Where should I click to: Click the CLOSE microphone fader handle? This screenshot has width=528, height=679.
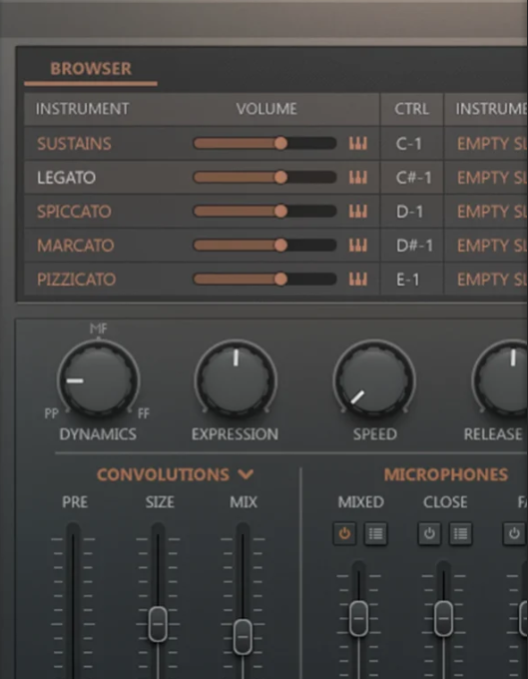click(x=443, y=618)
